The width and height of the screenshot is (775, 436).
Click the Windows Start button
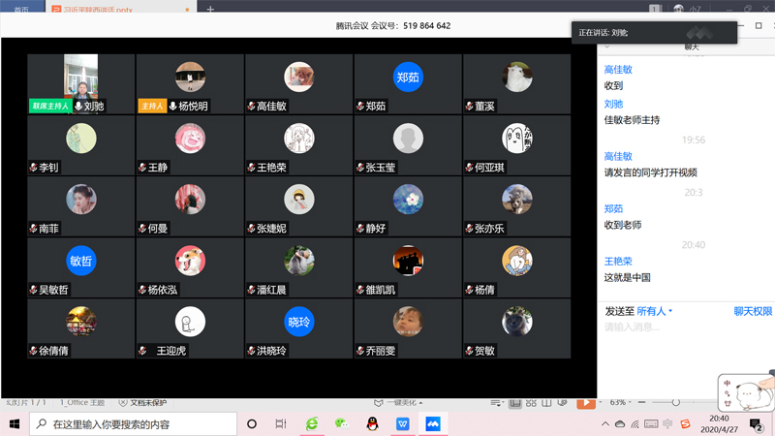pyautogui.click(x=15, y=424)
